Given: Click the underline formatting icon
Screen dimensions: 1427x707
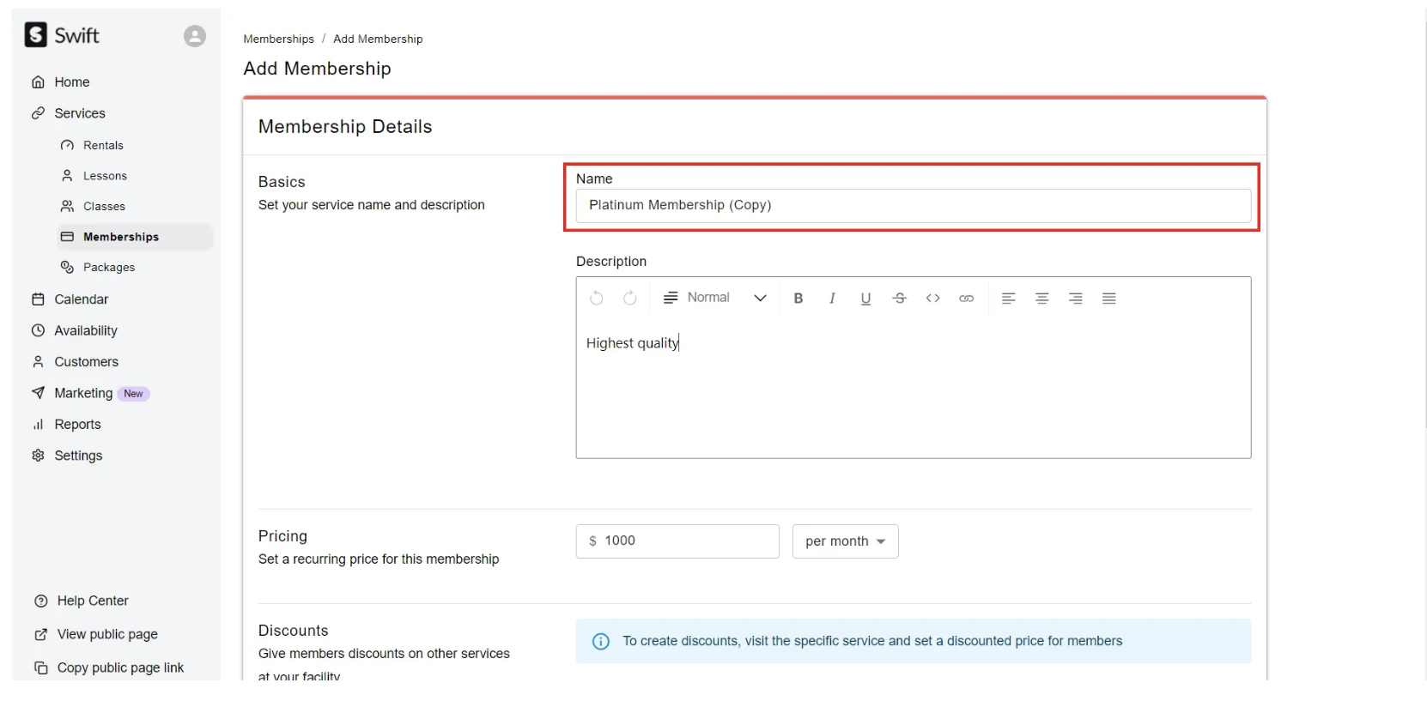Looking at the screenshot, I should click(865, 299).
